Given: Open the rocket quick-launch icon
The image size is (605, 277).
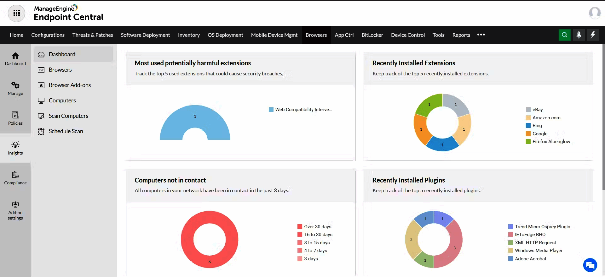Looking at the screenshot, I should pyautogui.click(x=579, y=35).
